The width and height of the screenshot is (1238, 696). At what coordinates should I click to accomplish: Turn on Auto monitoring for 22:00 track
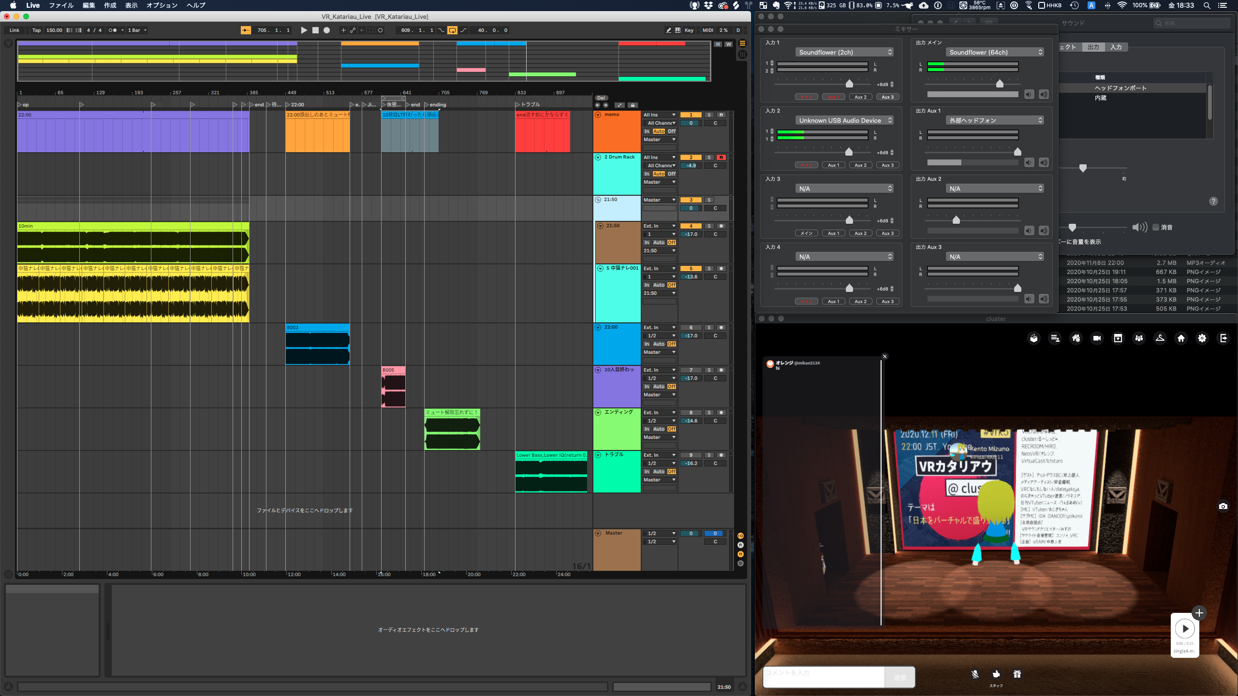coord(659,344)
